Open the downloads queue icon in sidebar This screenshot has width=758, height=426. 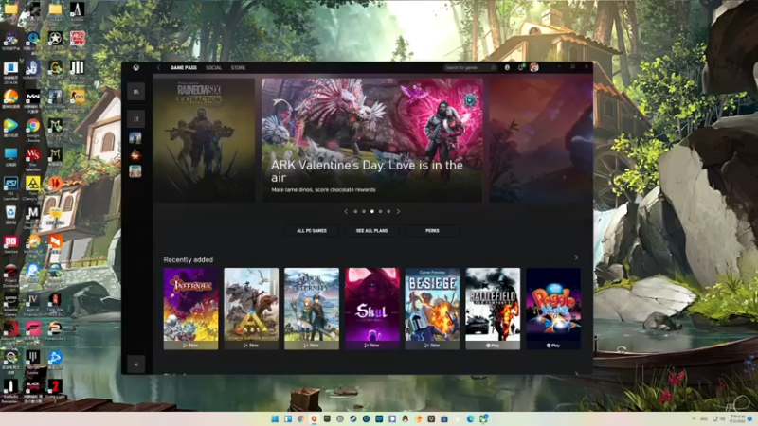coord(135,119)
